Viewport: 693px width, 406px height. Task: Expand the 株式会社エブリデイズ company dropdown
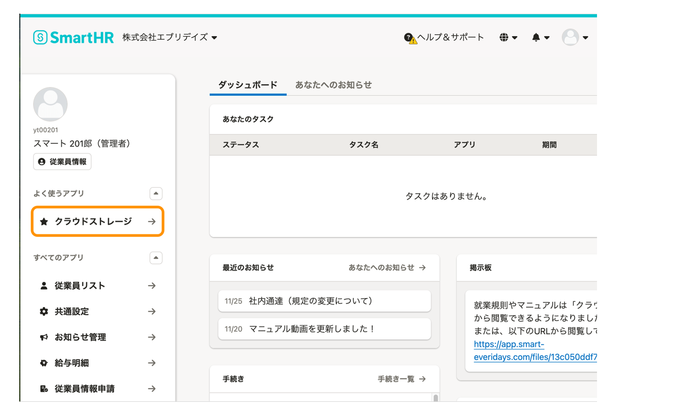(x=170, y=38)
